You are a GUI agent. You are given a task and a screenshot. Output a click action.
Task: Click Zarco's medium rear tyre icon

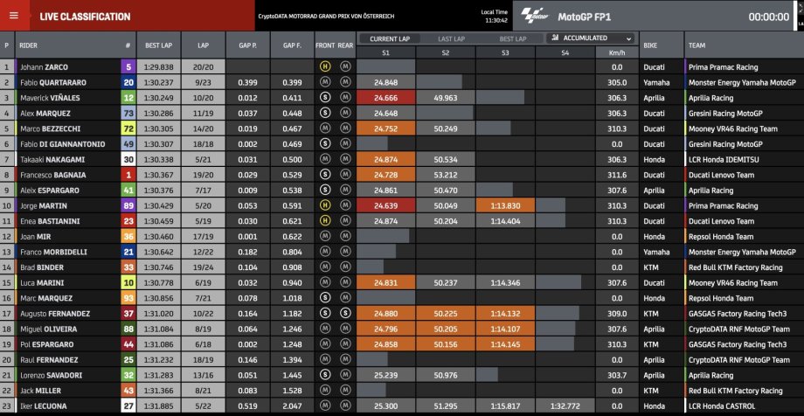[x=345, y=66]
